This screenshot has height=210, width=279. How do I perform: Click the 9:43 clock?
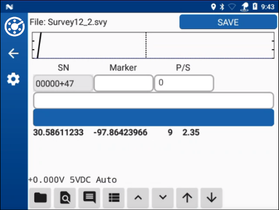point(268,7)
